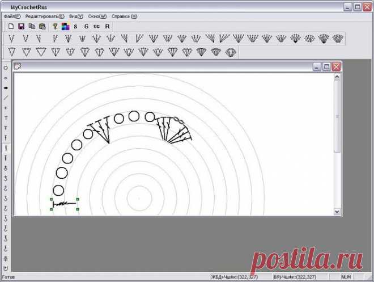
Task: Select the chain circle stitch tool
Action: 6,68
